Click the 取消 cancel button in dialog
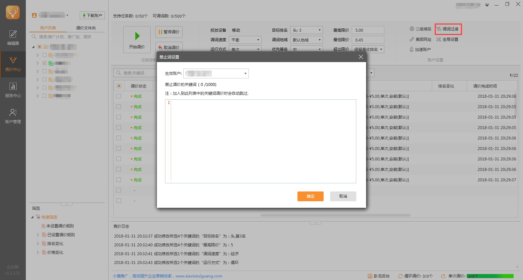The width and height of the screenshot is (523, 280). [x=343, y=196]
